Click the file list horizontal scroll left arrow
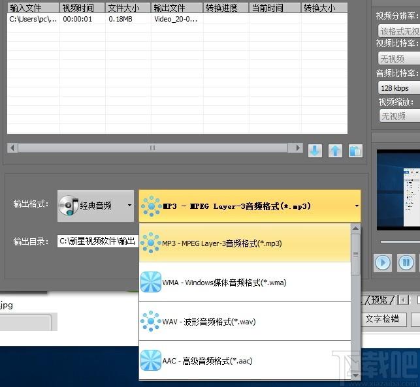The width and height of the screenshot is (420, 387). (12, 147)
